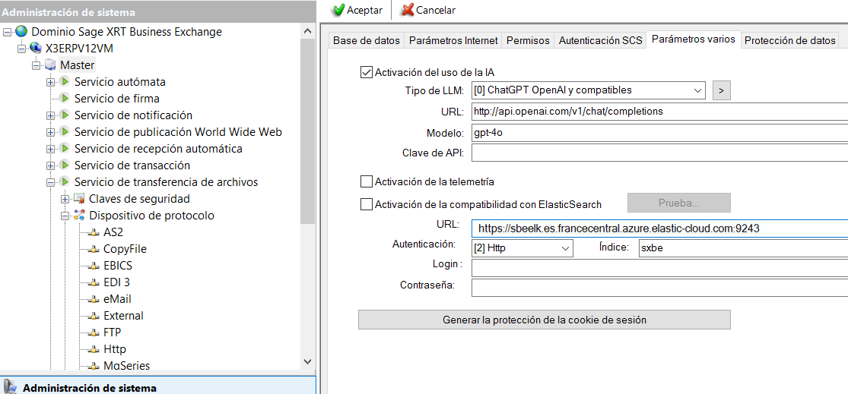
Task: Click Generar la protección de la cookie button
Action: pos(544,320)
